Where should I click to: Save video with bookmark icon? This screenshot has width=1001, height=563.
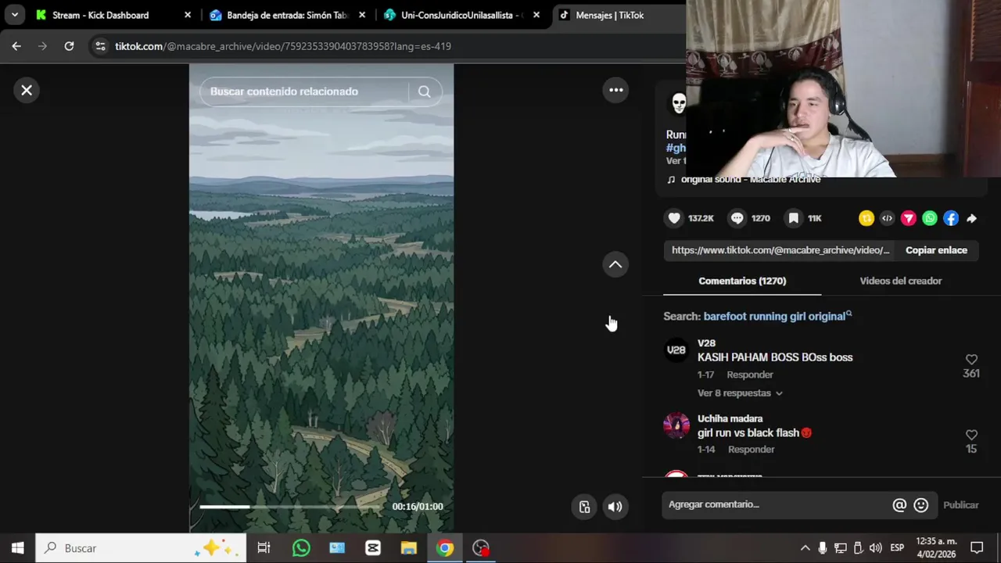(x=793, y=218)
